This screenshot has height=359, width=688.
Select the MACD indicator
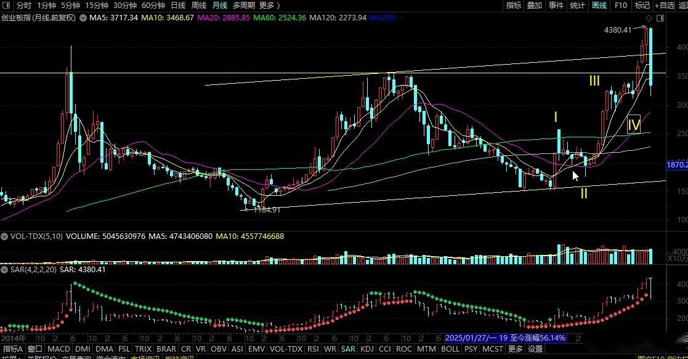pos(59,349)
